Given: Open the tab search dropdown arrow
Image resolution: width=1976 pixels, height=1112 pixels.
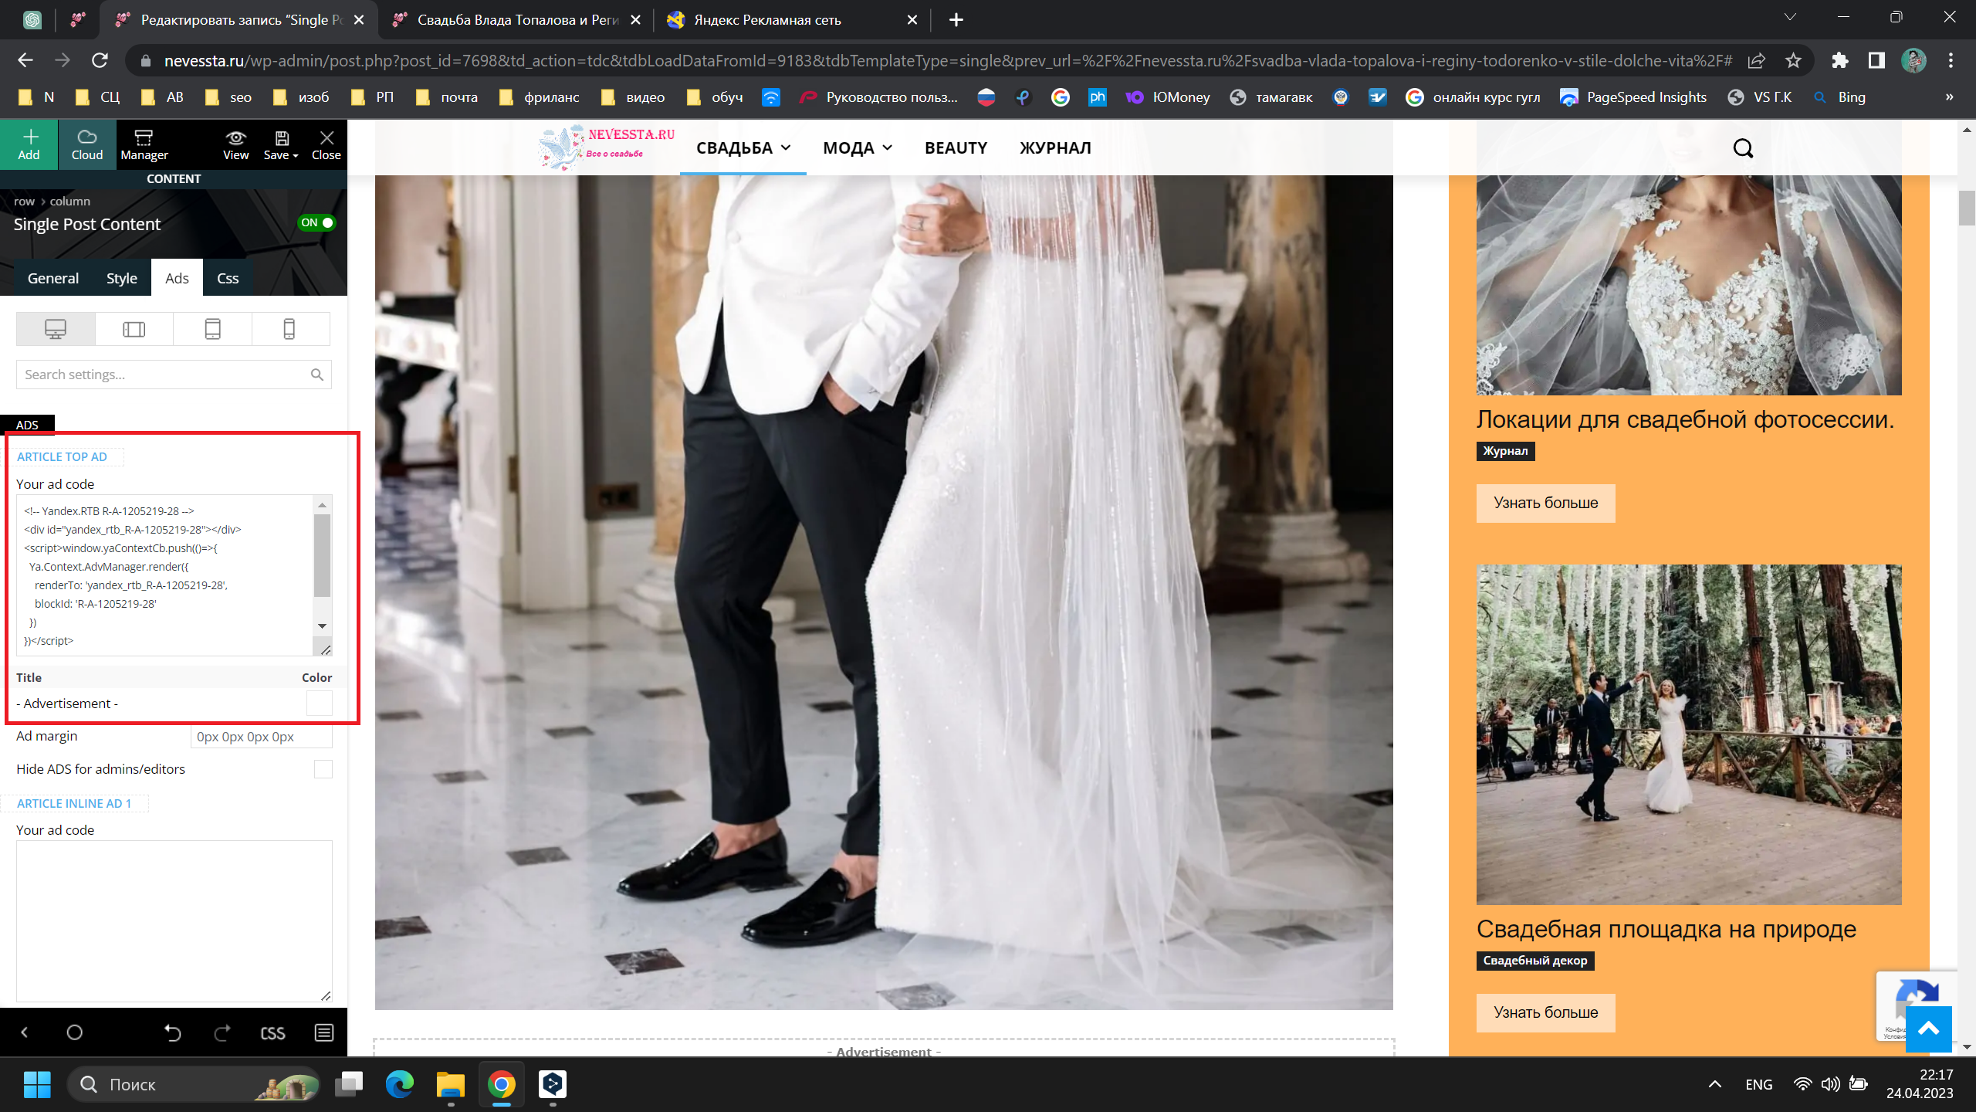Looking at the screenshot, I should click(x=1790, y=18).
